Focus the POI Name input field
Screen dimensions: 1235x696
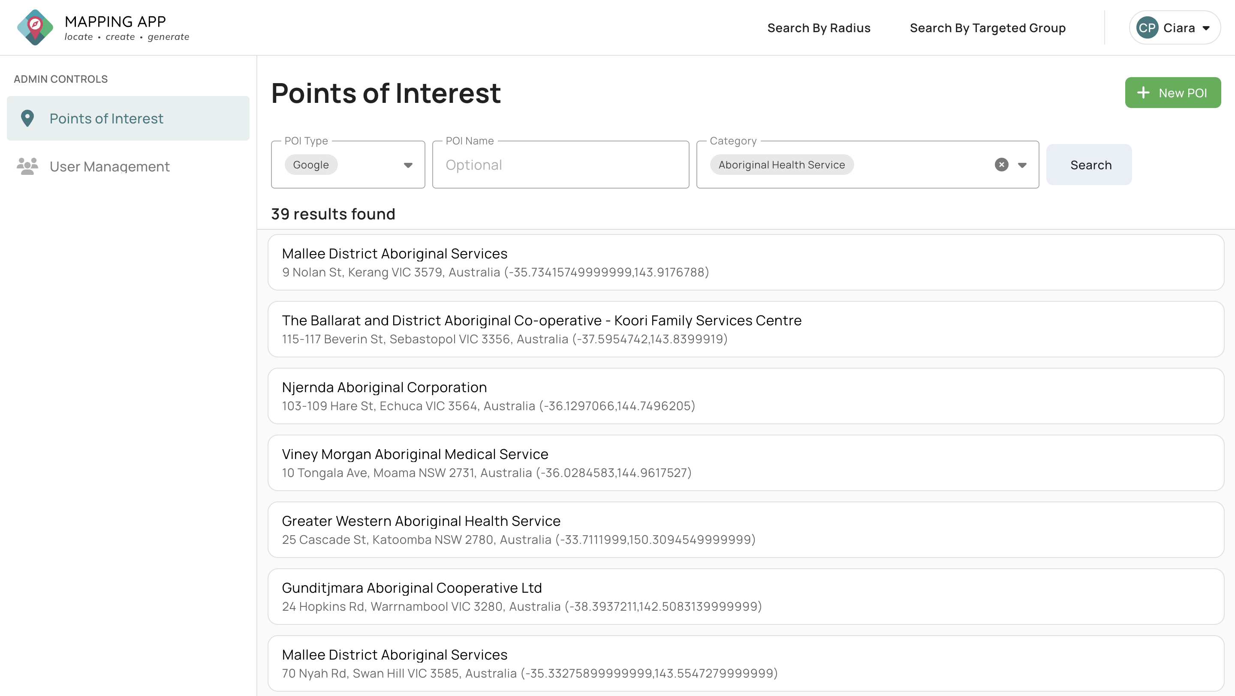click(560, 165)
